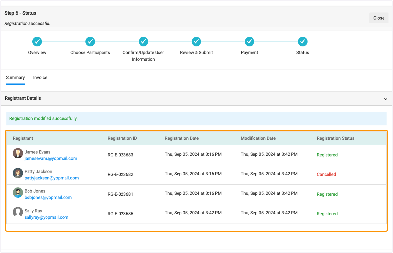
Task: Click the Registered status for James Evans
Action: click(327, 155)
